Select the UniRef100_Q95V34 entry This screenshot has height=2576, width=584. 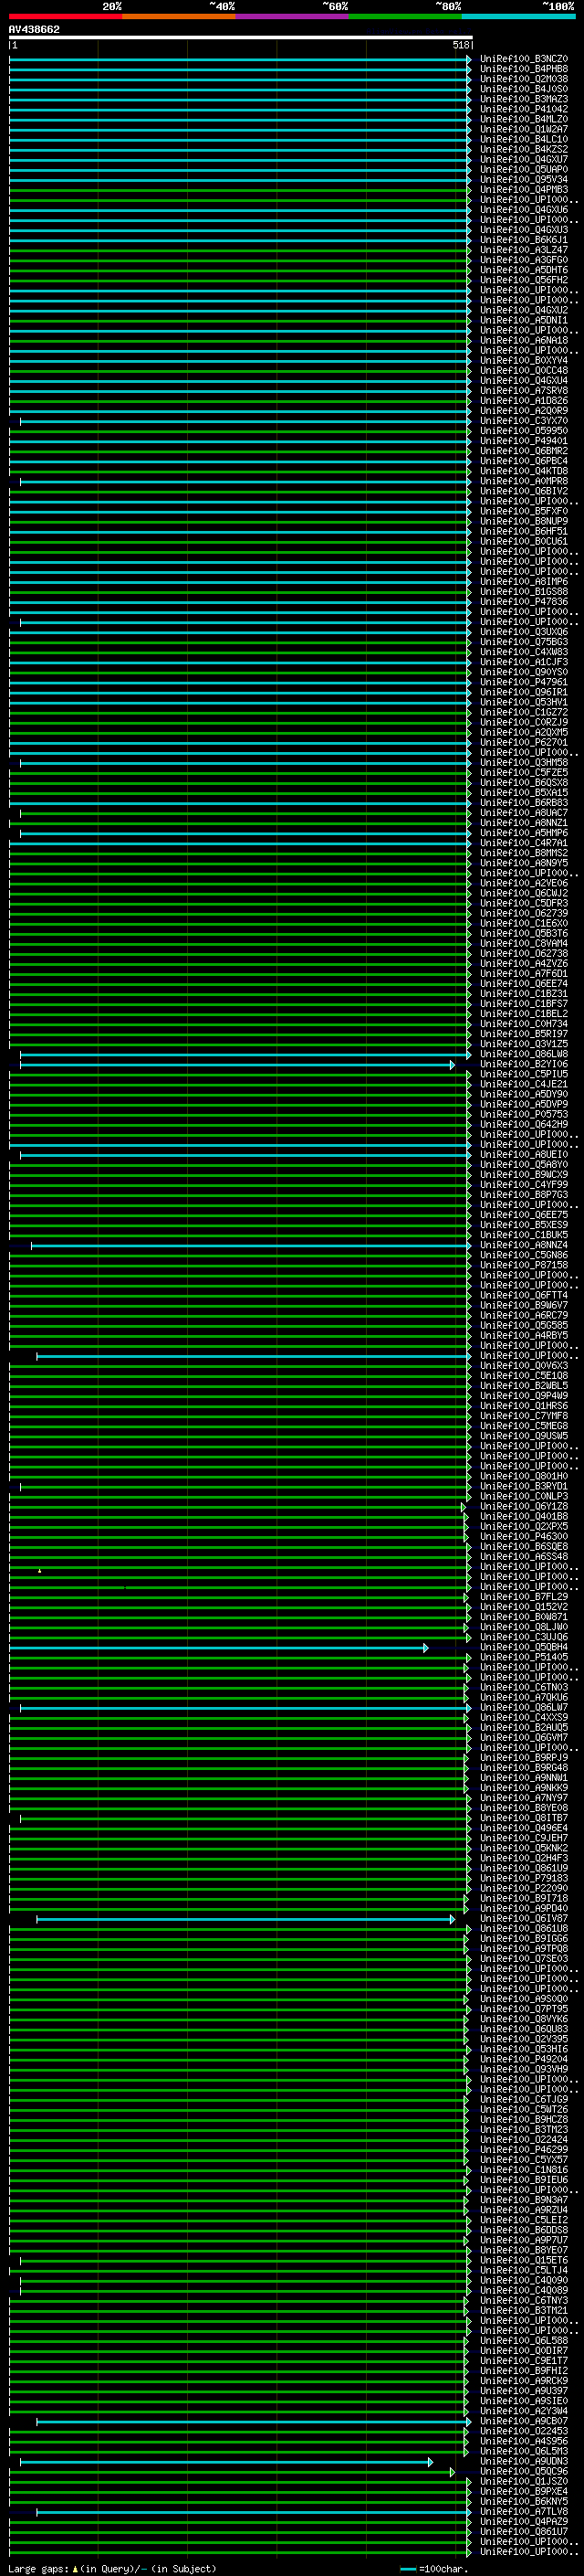coord(524,179)
